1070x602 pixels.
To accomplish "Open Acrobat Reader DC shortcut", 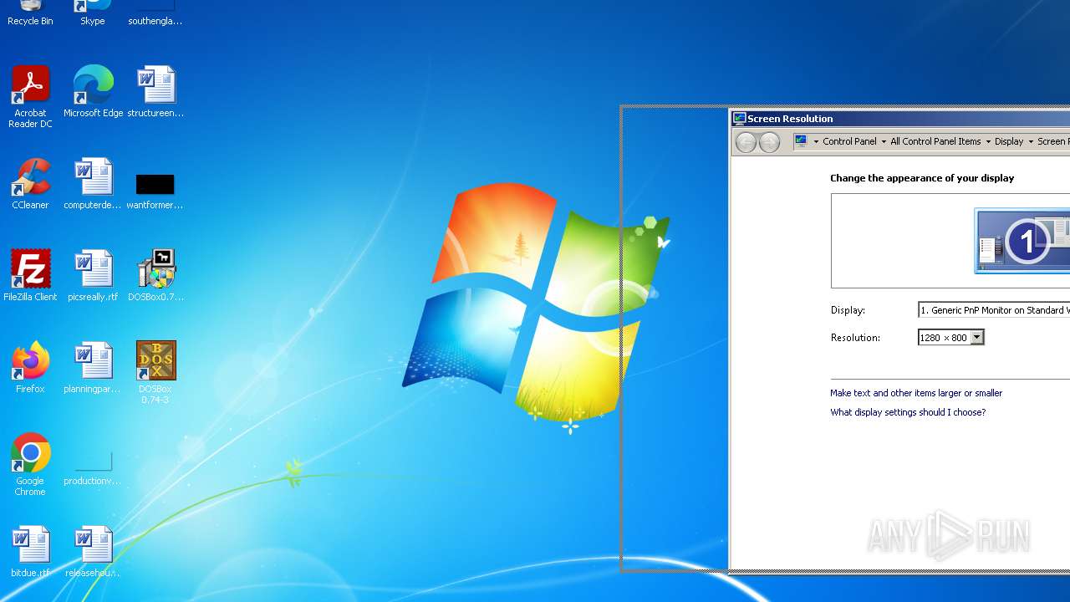I will [30, 97].
